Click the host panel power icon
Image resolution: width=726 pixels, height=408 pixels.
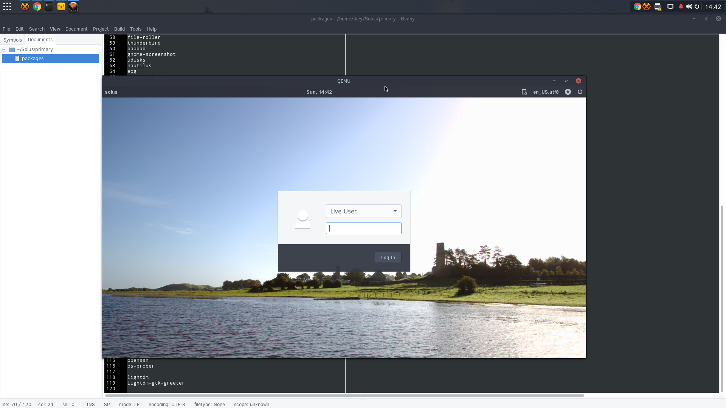point(697,6)
